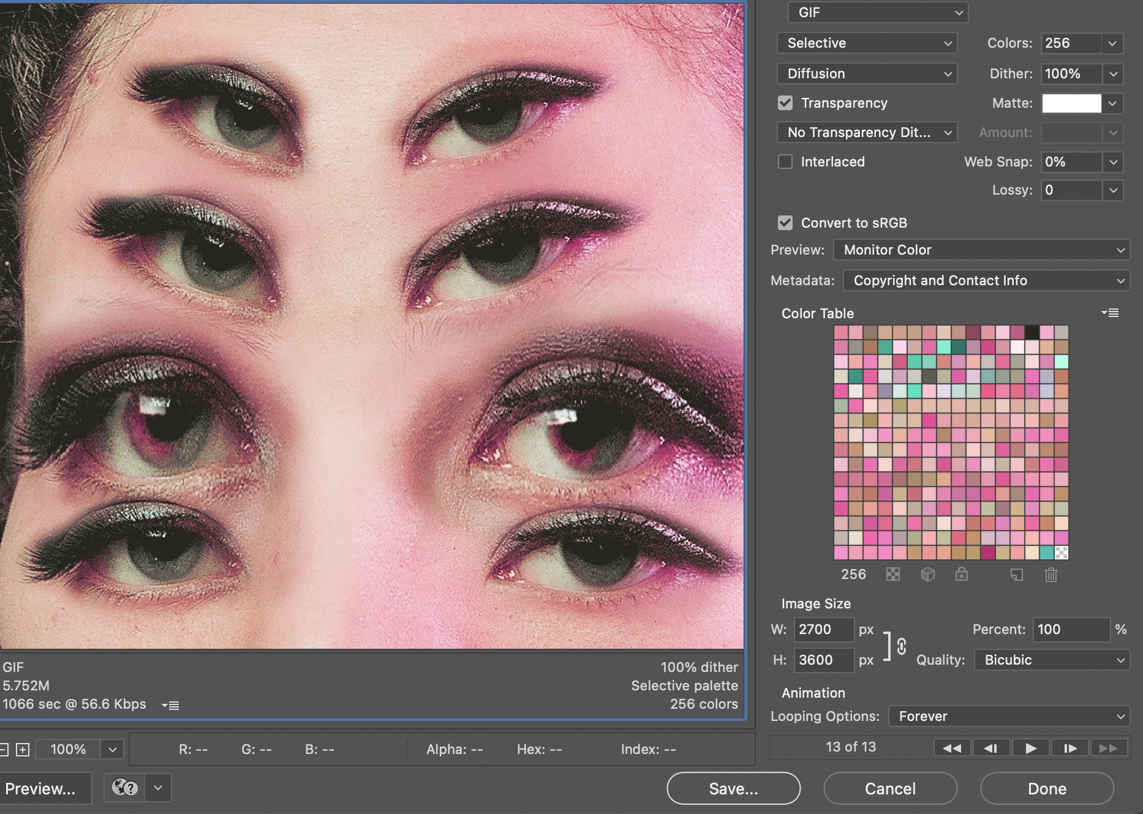Screen dimensions: 1143x814
Task: Click the image Height field showing 3600
Action: (x=823, y=660)
